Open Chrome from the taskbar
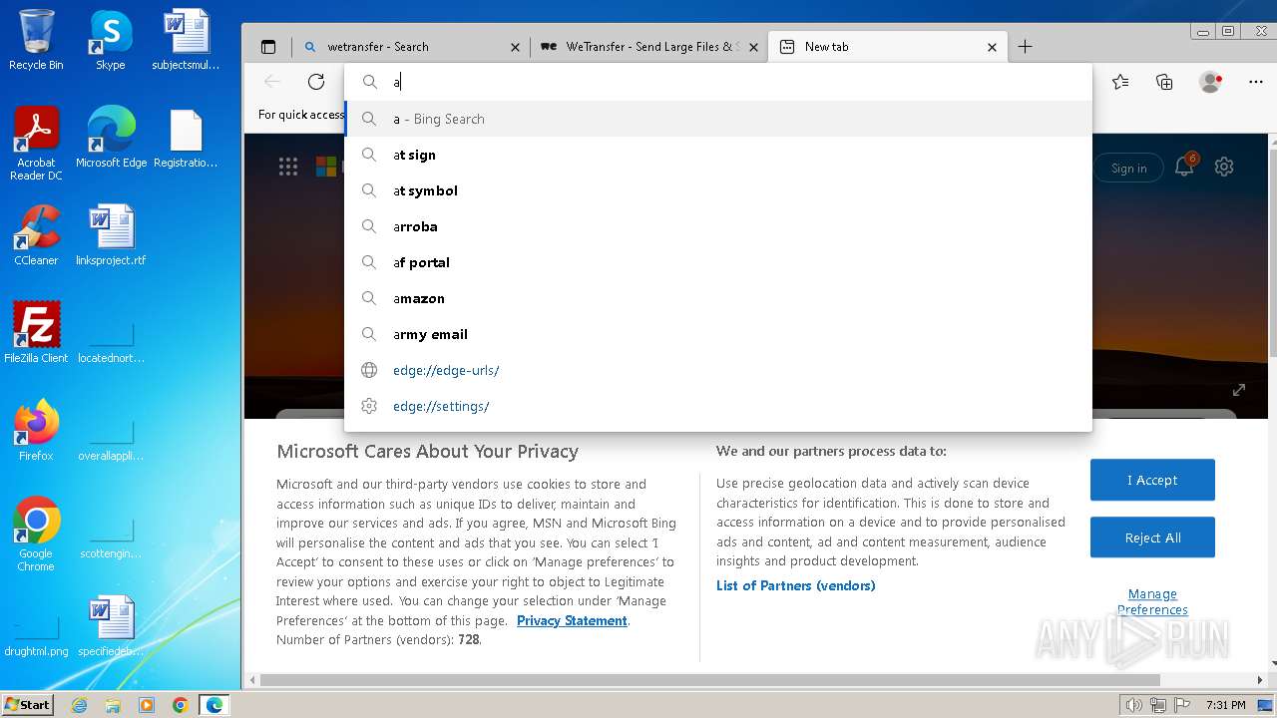This screenshot has width=1277, height=718. pos(181,705)
